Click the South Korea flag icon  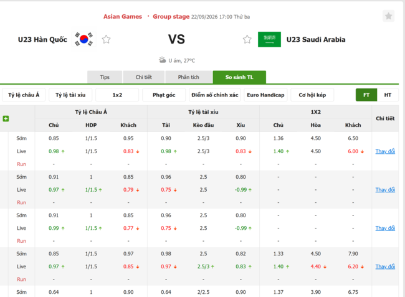(83, 39)
